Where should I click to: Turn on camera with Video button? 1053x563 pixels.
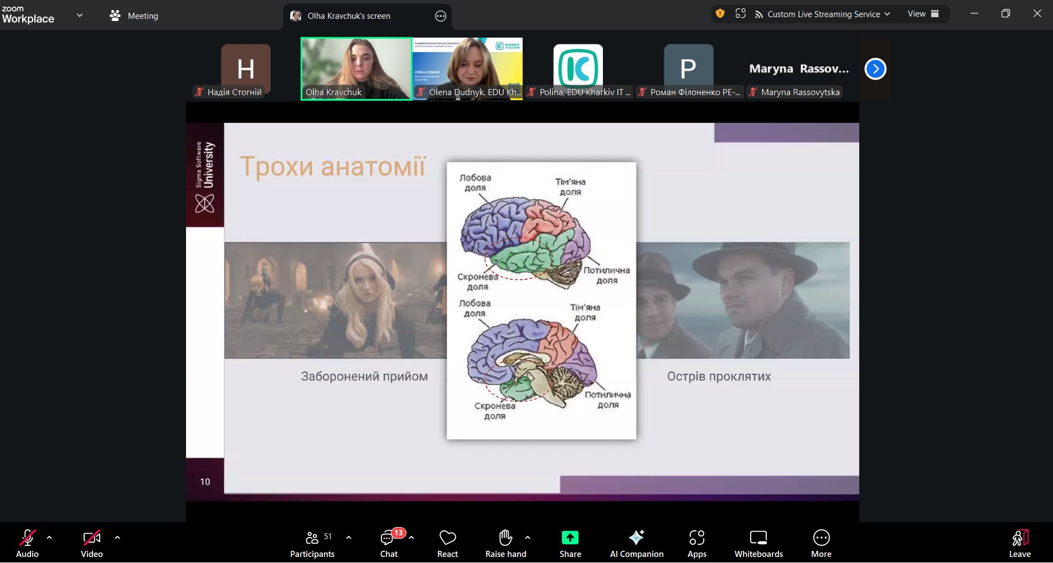(92, 544)
